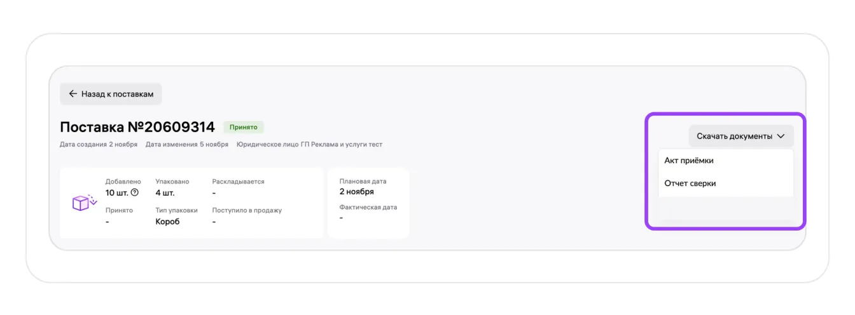Viewport: 855px width, 315px height.
Task: Click the Раскладывается label
Action: [238, 182]
